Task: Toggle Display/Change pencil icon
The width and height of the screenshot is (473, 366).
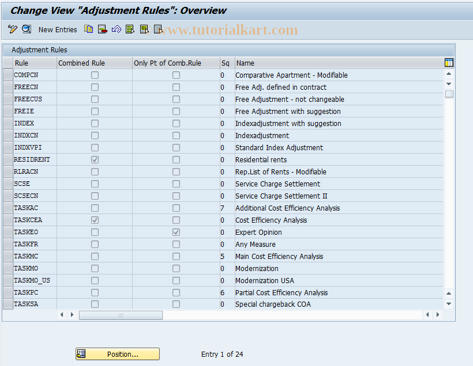Action: click(x=12, y=29)
